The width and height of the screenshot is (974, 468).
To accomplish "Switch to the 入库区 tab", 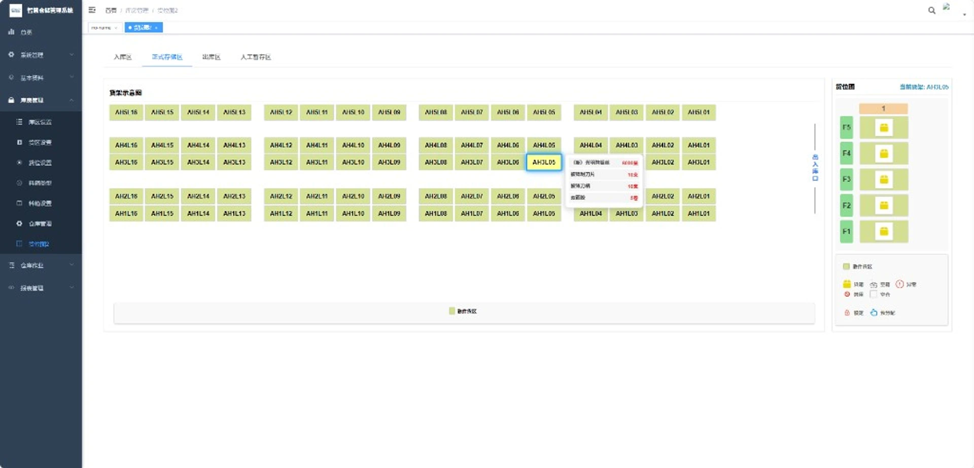I will point(123,57).
